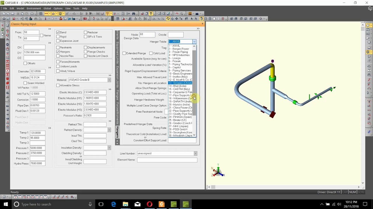Open Microsoft Edge from taskbar
The image size is (373, 209).
point(113,204)
